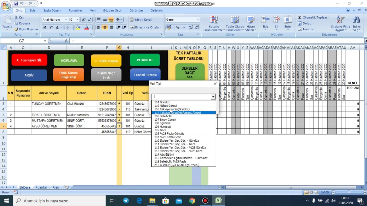Switch to the Puantaj sheet tab

[x=41, y=187]
